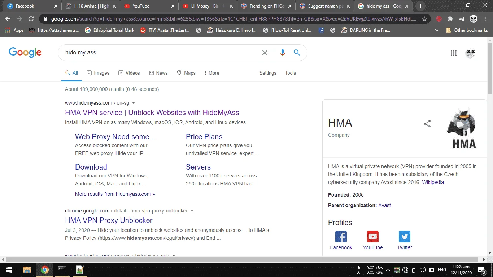Bookmark this page with star
Screen dimensions: 493x277
(424, 19)
